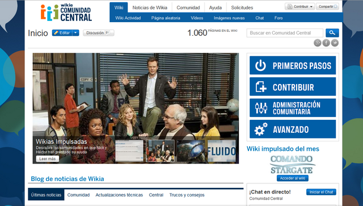Image resolution: width=363 pixels, height=206 pixels.
Task: Click the Wikia Comunidad Central logo
Action: click(66, 12)
